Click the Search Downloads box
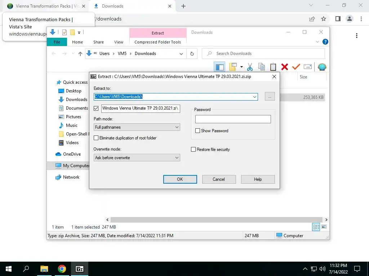Image resolution: width=369 pixels, height=276 pixels. (x=263, y=54)
